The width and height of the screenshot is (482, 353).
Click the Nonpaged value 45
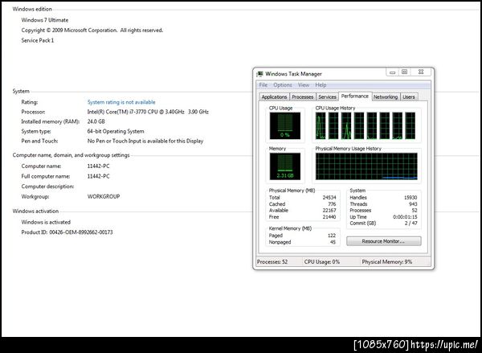pos(333,242)
